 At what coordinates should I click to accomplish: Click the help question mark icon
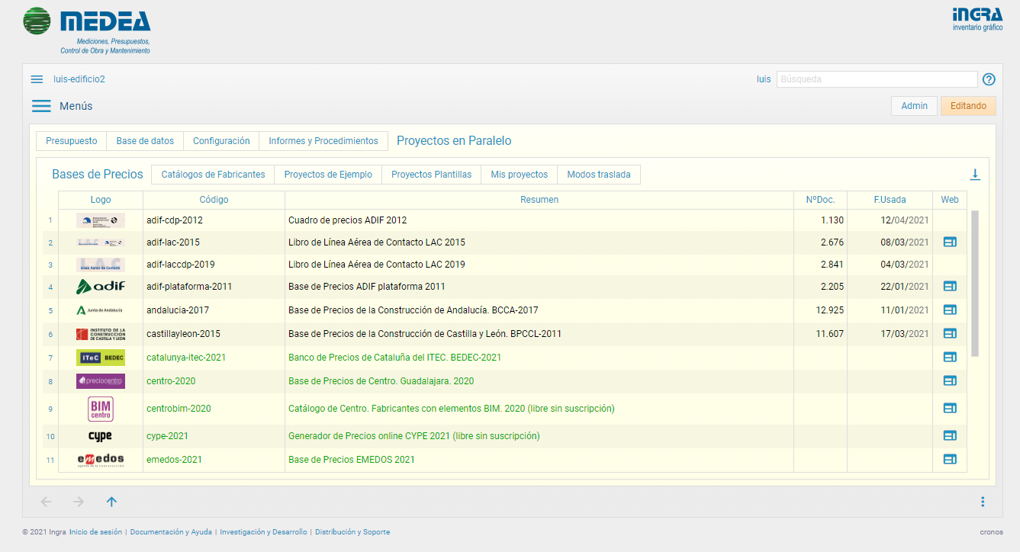pos(989,79)
